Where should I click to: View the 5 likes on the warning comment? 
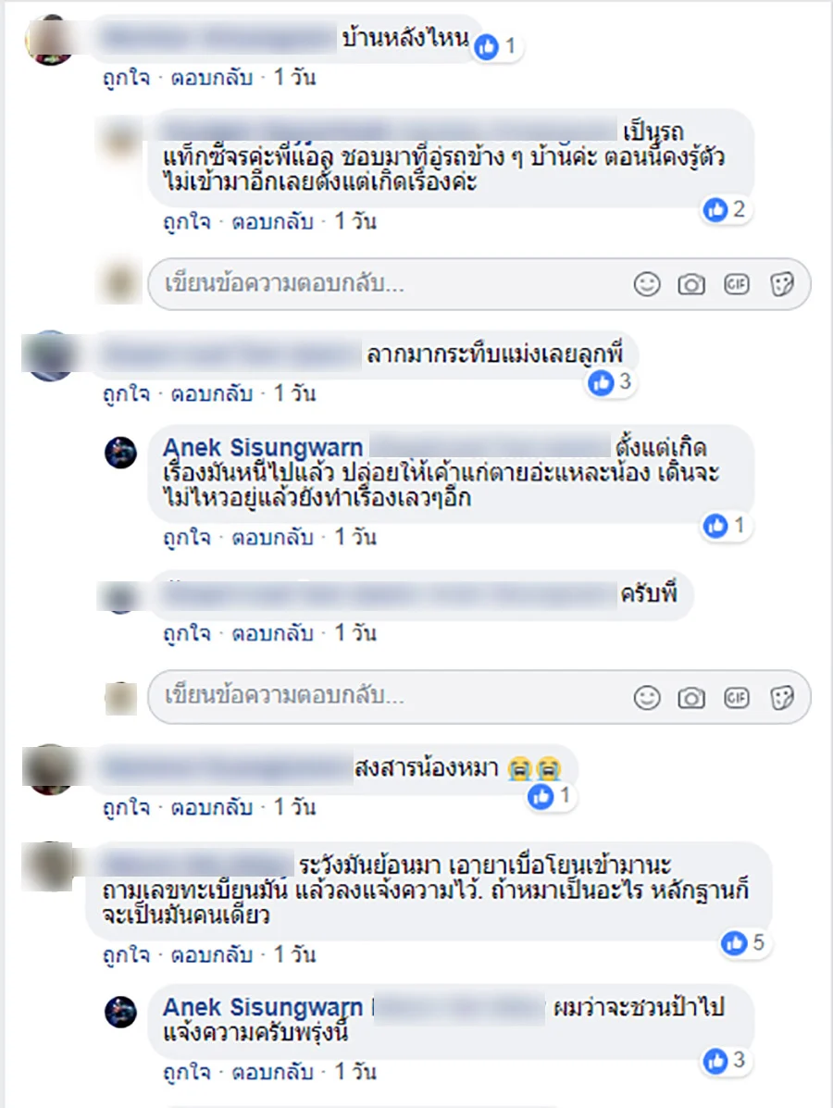pos(743,942)
